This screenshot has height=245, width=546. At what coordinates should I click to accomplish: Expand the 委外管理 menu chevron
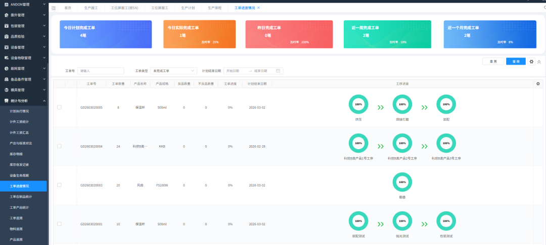click(44, 15)
